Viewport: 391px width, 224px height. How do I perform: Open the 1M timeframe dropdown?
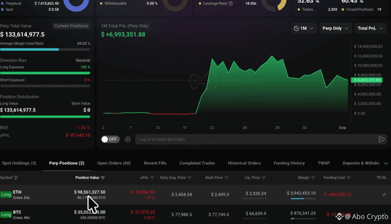(304, 28)
